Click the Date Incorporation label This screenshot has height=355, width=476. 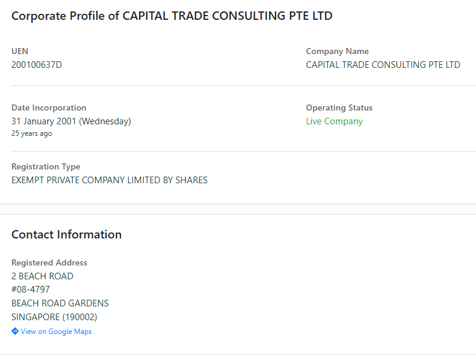[x=49, y=108]
